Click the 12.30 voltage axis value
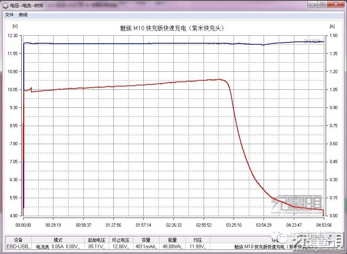This screenshot has height=254, width=347. point(13,36)
